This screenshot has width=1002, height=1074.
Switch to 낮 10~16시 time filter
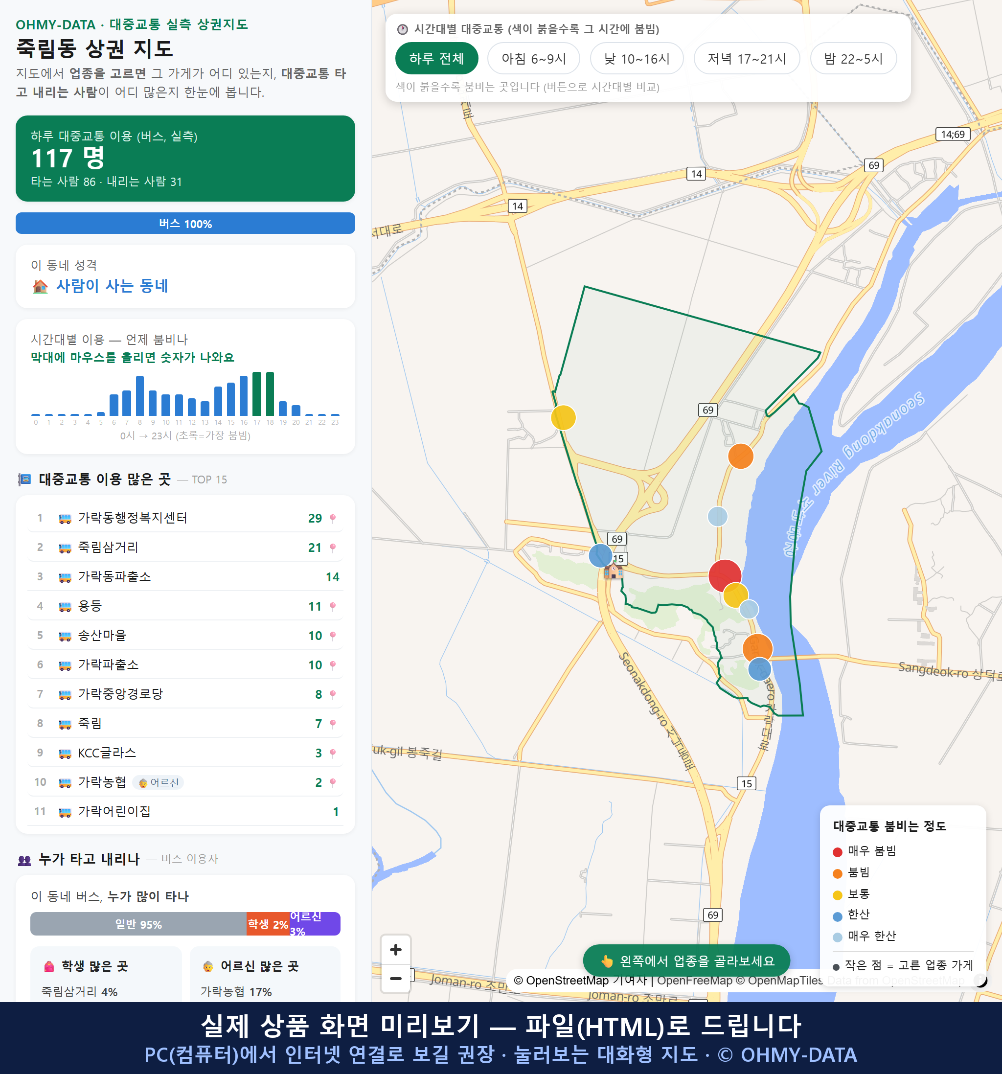(637, 58)
